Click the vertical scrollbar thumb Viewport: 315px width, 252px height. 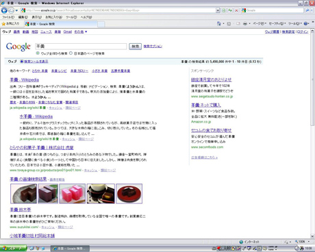tap(312, 79)
